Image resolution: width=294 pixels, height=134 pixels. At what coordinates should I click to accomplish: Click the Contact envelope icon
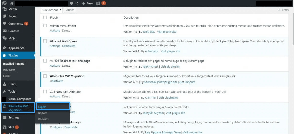pos(5,31)
